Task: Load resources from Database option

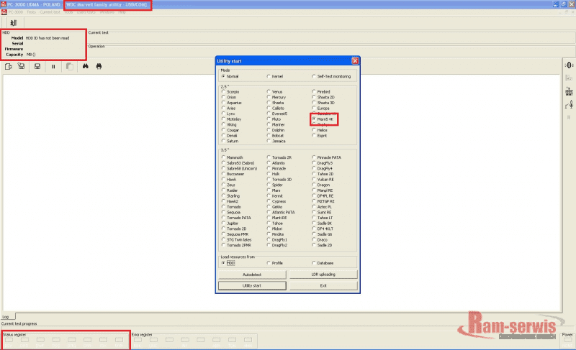Action: [314, 262]
